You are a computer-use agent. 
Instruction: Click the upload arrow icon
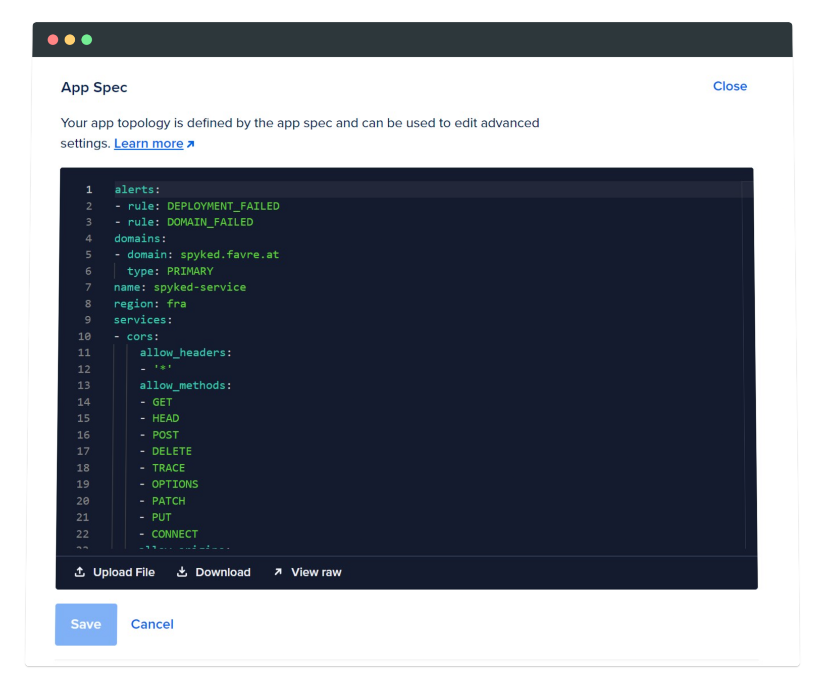point(80,572)
